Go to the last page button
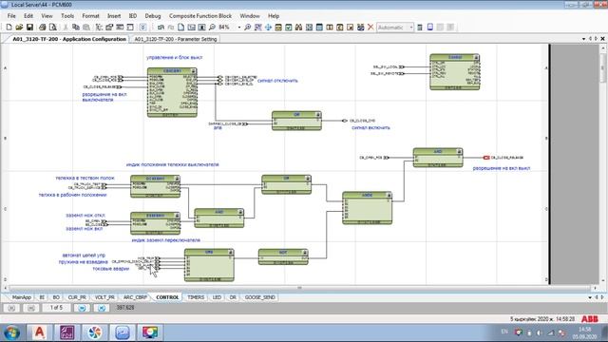Image resolution: width=608 pixels, height=342 pixels. pos(102,308)
